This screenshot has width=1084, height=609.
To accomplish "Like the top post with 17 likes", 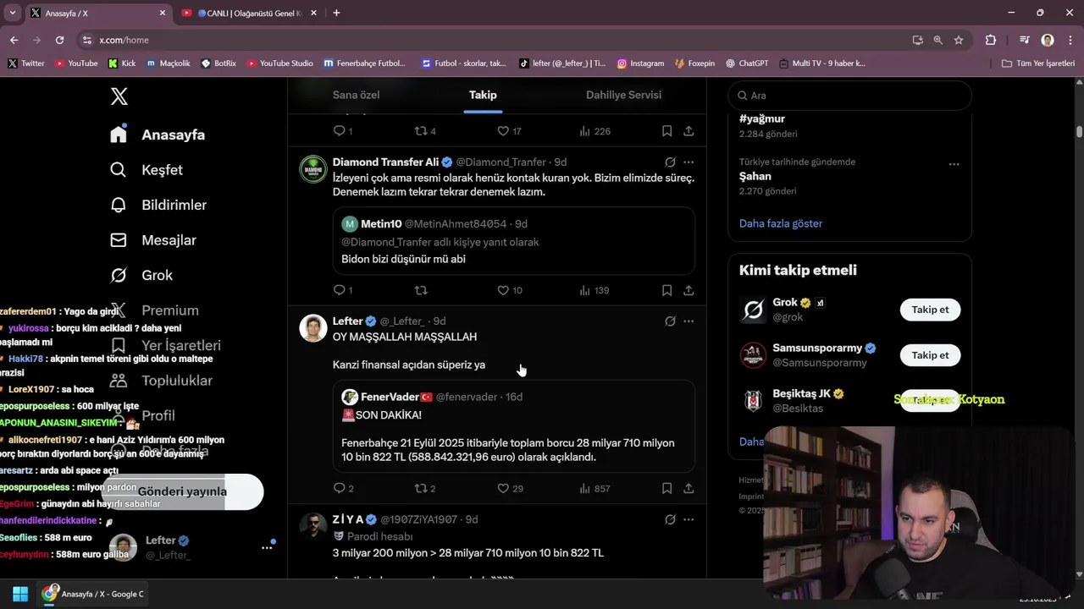I will coord(509,131).
